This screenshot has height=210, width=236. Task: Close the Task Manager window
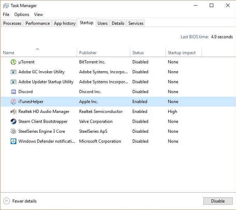[228, 6]
